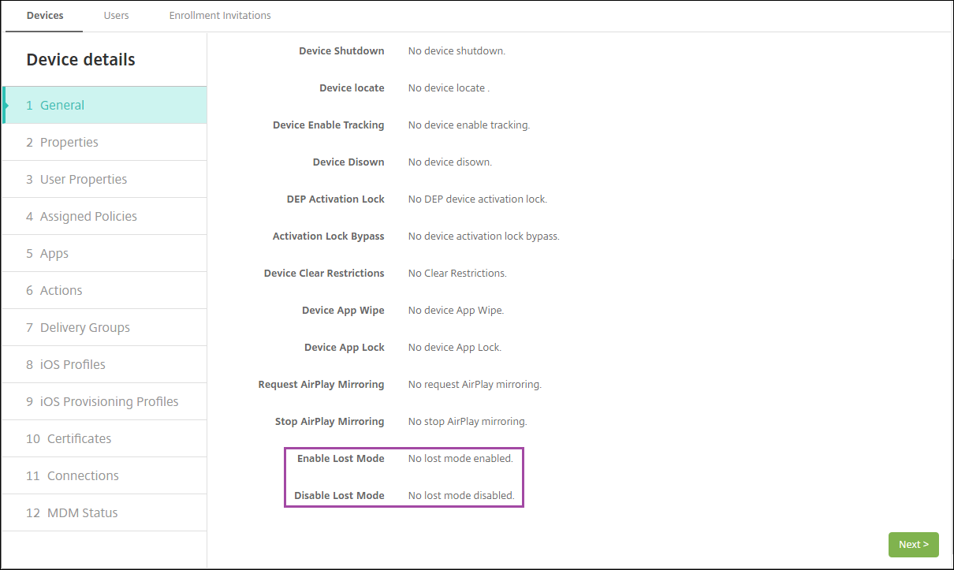The height and width of the screenshot is (570, 954).
Task: Click the 'No lost mode disabled.' status text
Action: pos(461,495)
